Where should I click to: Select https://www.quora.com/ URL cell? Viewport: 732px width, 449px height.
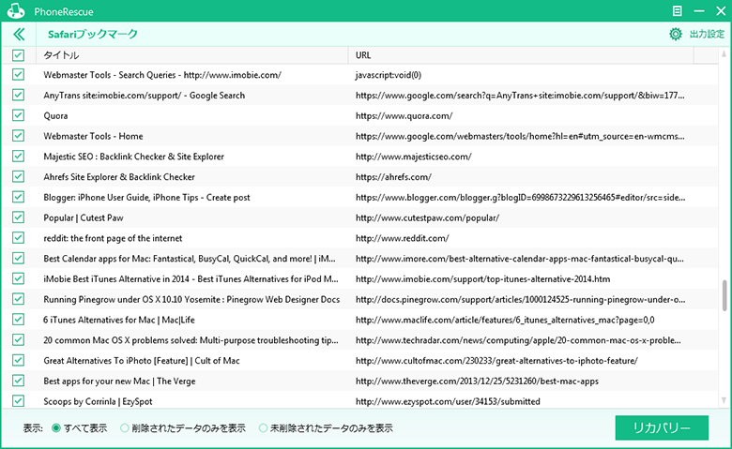tap(404, 115)
